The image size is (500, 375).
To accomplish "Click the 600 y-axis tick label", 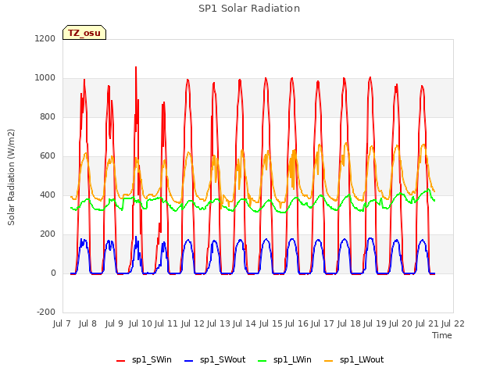I will pyautogui.click(x=48, y=156).
